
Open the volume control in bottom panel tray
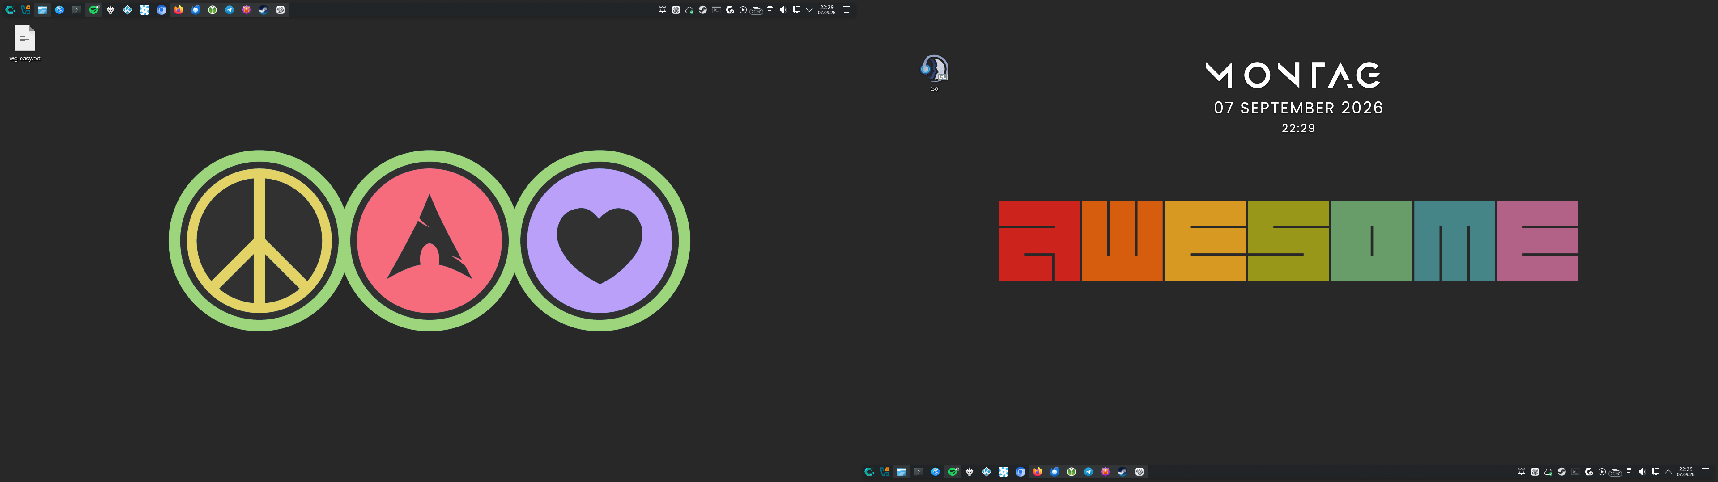[1643, 472]
